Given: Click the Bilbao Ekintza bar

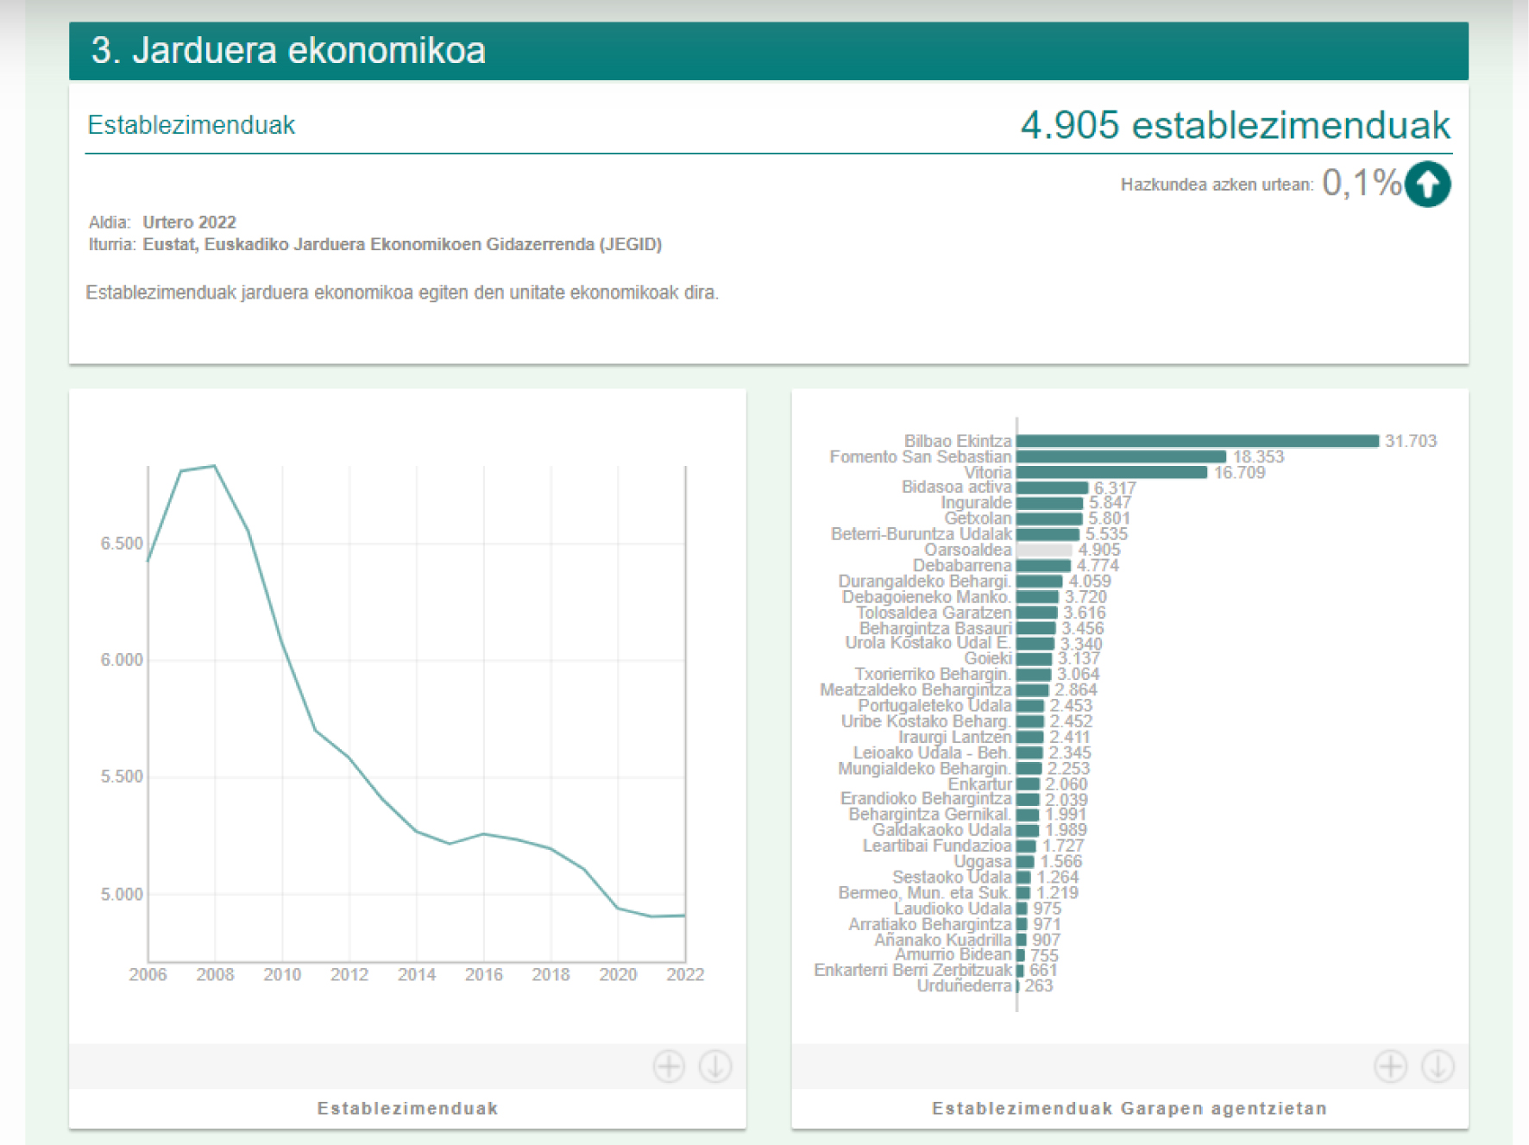Looking at the screenshot, I should [x=1197, y=441].
